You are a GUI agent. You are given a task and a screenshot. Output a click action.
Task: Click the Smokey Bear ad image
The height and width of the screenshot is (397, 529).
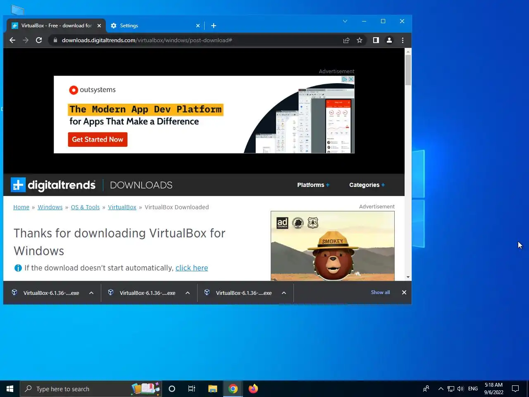tap(333, 246)
